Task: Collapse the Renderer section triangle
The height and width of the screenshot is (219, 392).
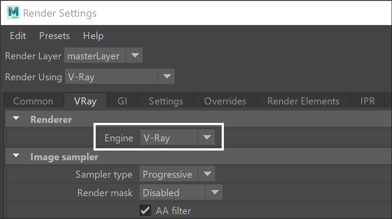Action: coord(16,118)
